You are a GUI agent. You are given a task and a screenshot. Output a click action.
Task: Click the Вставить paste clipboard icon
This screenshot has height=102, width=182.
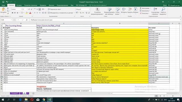click(x=3, y=9)
